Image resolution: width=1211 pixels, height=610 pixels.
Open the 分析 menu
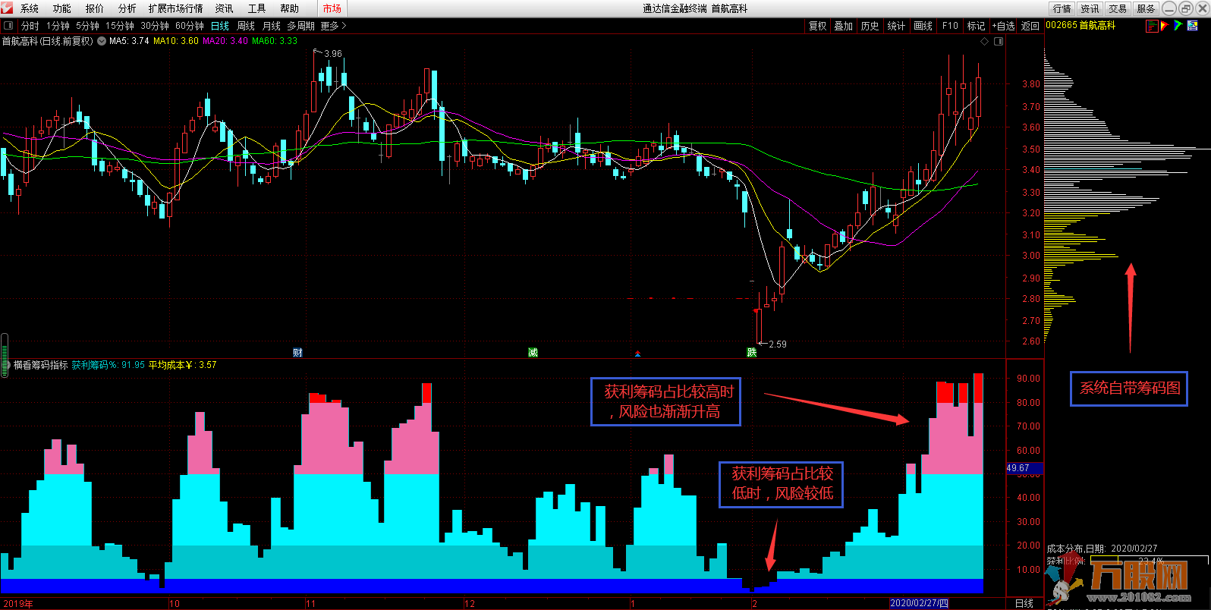[127, 8]
